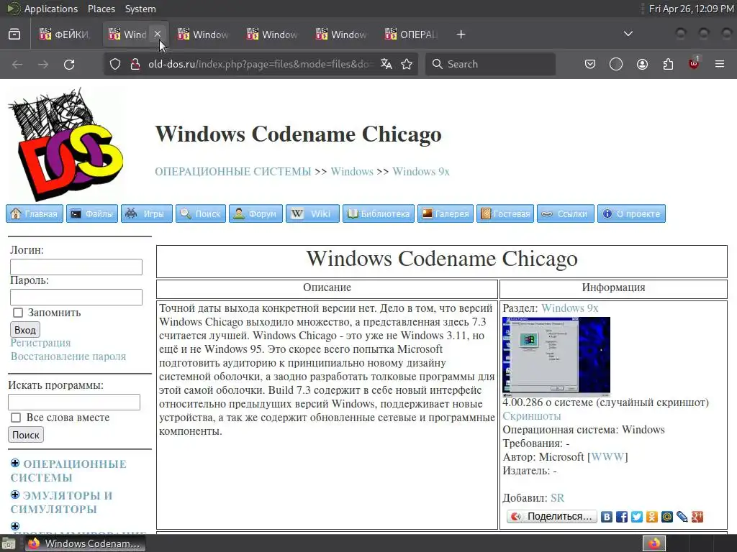Open О проекте page

pyautogui.click(x=631, y=213)
